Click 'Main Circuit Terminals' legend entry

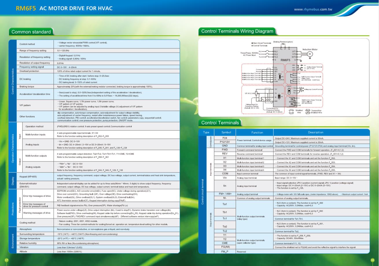(262, 43)
